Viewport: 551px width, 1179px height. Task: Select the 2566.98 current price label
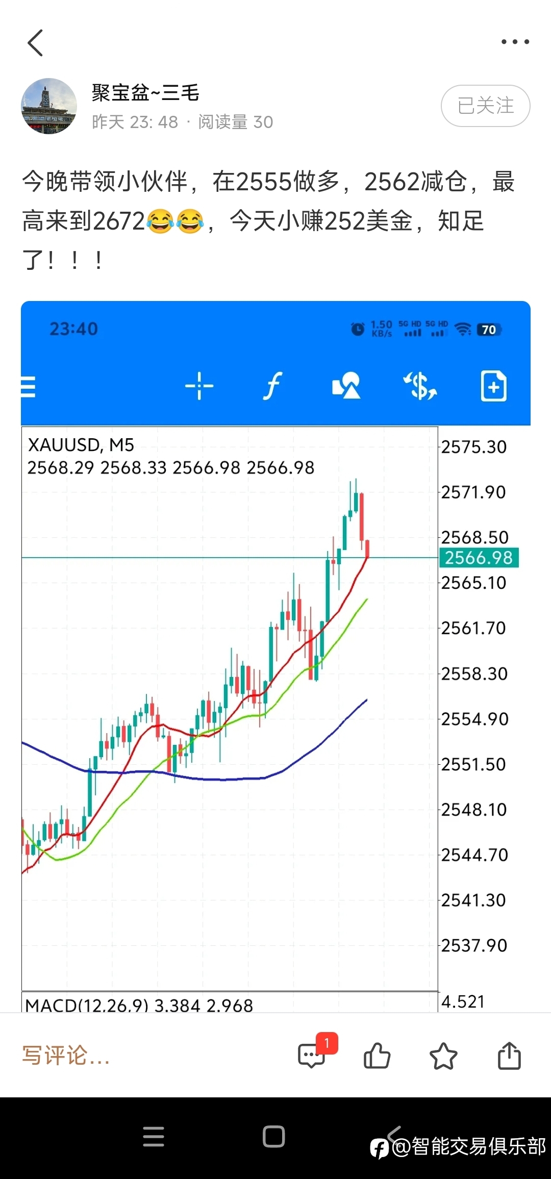coord(479,558)
